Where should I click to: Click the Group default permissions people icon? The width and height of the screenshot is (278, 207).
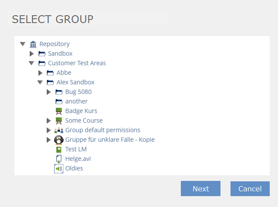point(59,130)
